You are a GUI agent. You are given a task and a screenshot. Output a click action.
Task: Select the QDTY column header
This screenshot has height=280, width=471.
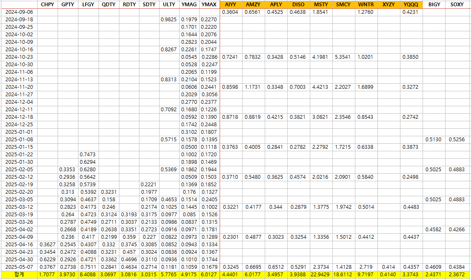pos(109,5)
